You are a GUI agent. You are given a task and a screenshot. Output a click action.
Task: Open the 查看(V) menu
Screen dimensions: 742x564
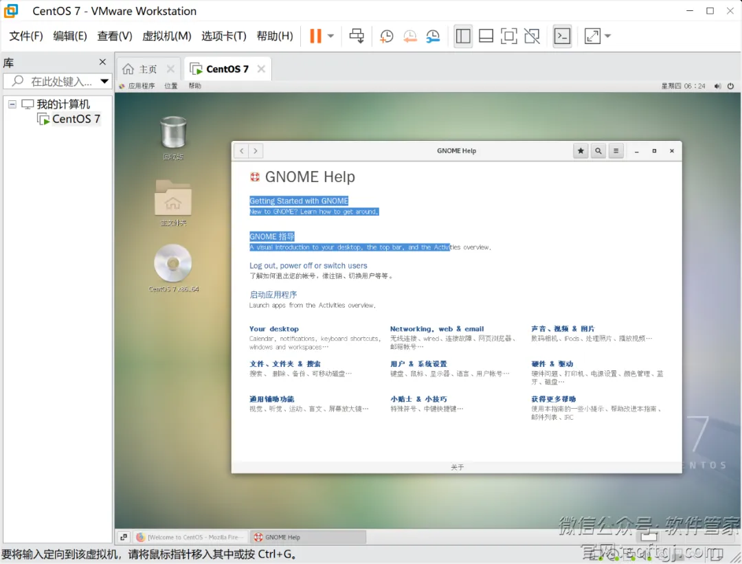[x=115, y=36]
